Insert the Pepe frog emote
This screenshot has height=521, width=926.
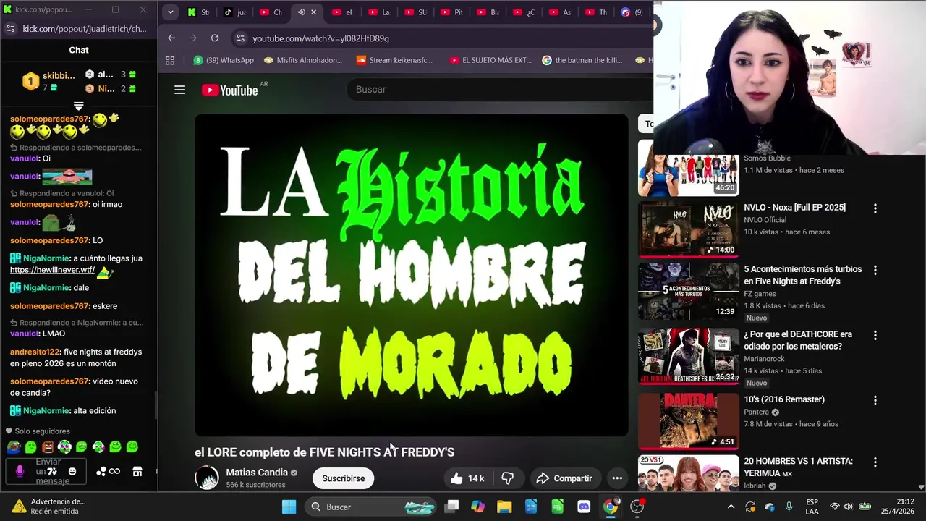pyautogui.click(x=14, y=447)
